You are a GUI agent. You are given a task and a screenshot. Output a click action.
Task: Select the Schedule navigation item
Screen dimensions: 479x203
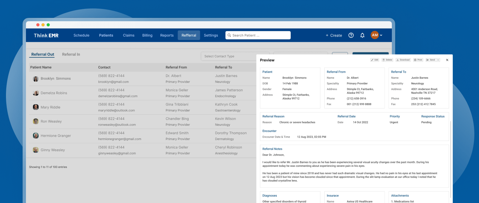[81, 35]
